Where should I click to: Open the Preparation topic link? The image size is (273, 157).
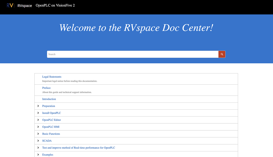click(x=49, y=106)
